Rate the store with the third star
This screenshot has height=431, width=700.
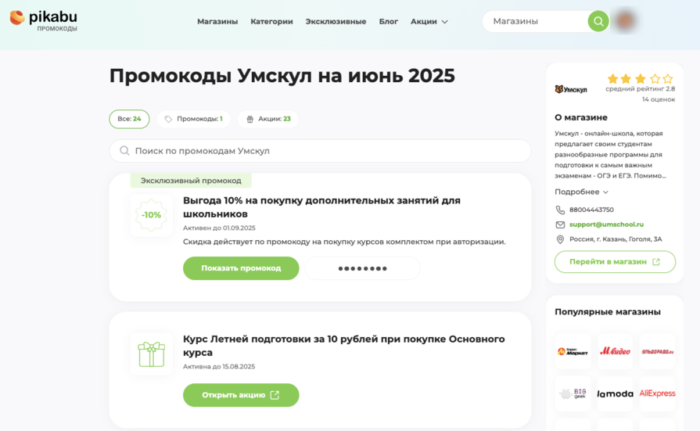tap(641, 79)
